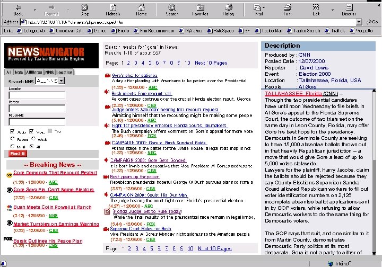Go to page 2 in bottom pagination
The image size is (382, 267).
coord(129,248)
